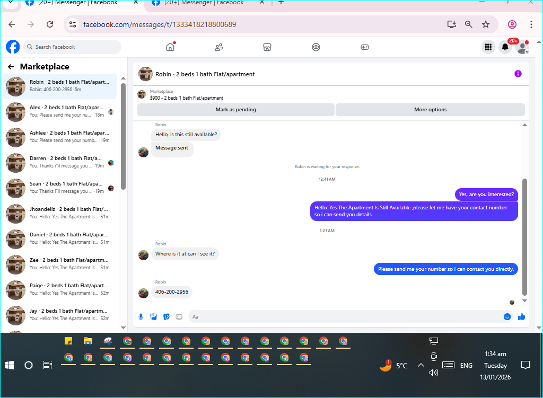The width and height of the screenshot is (543, 398).
Task: Click the browser back arrow
Action: (12, 24)
